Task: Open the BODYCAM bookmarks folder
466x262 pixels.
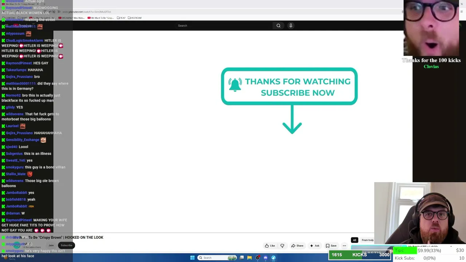Action: pyautogui.click(x=134, y=18)
